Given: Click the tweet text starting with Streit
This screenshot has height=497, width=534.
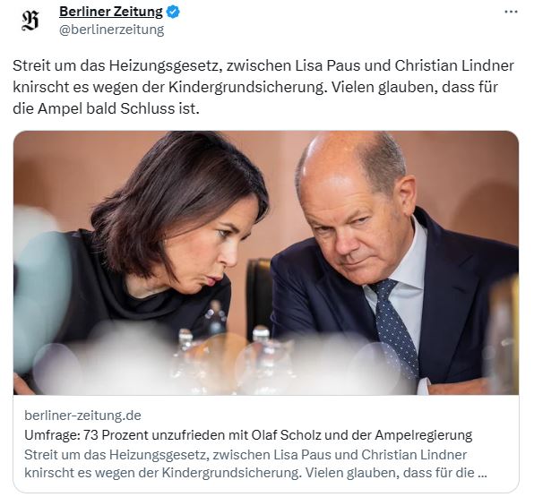Looking at the screenshot, I should (263, 87).
